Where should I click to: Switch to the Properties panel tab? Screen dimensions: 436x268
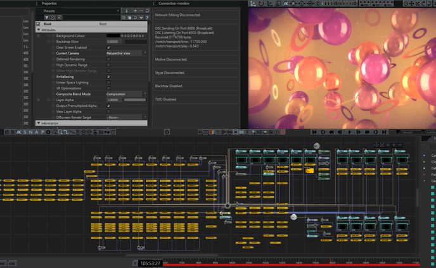click(x=49, y=3)
